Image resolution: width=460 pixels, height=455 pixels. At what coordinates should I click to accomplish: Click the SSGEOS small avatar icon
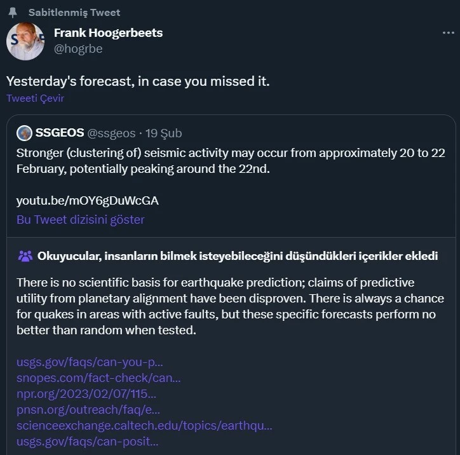[24, 133]
